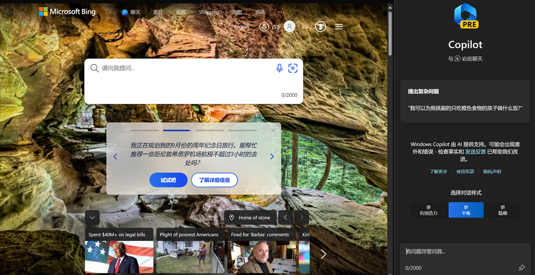Click the 了解详细信息 button
The width and height of the screenshot is (535, 275).
[214, 180]
